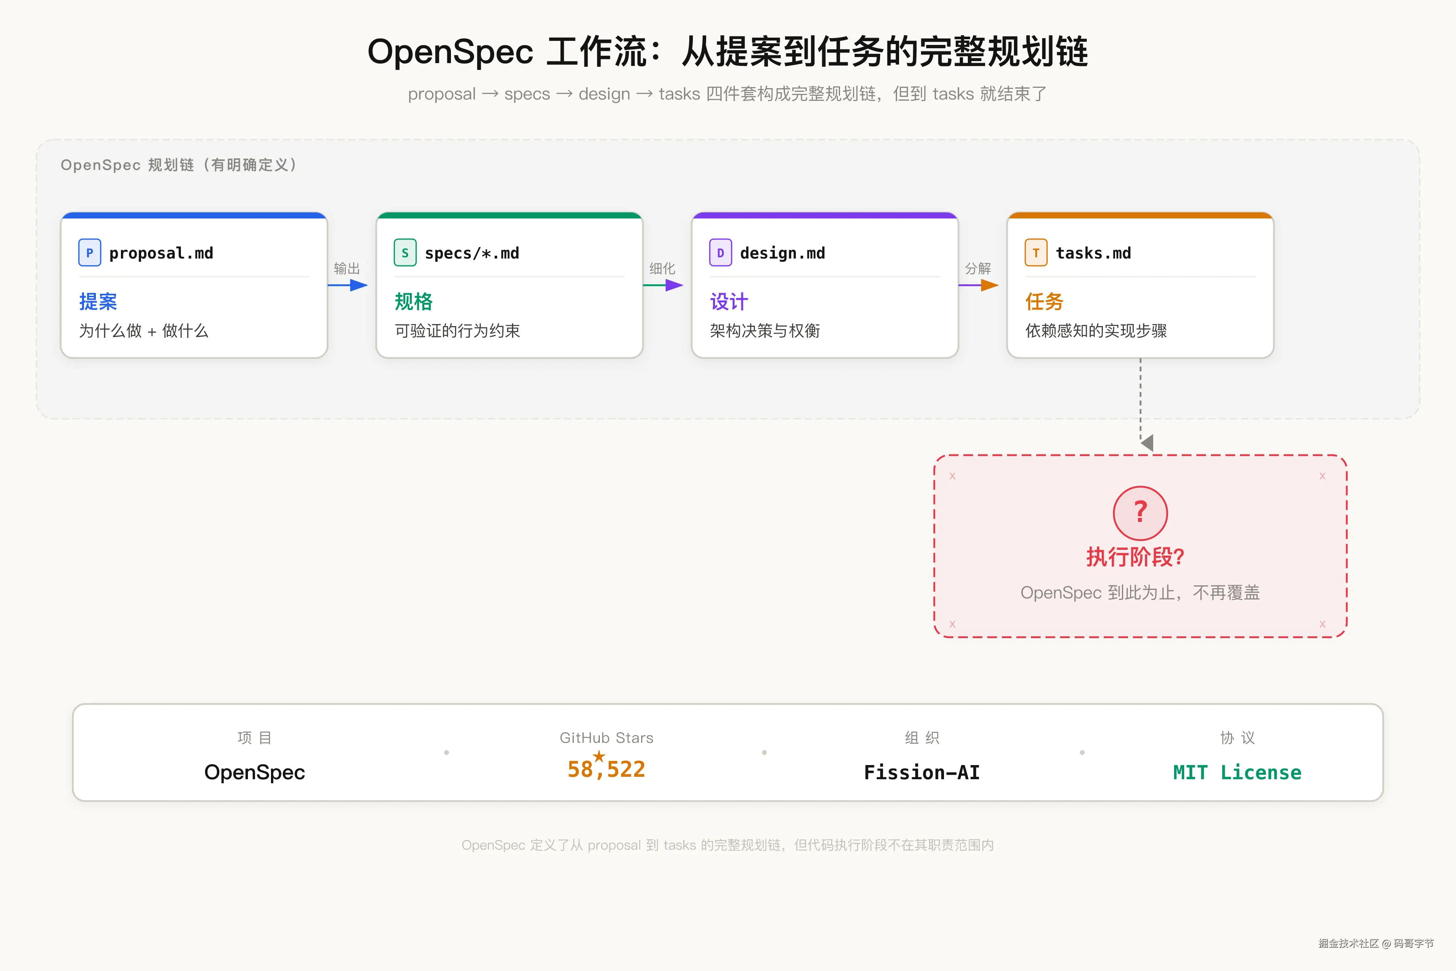Click the subtitle beginning with proposal → specs
The height and width of the screenshot is (971, 1456).
point(727,94)
